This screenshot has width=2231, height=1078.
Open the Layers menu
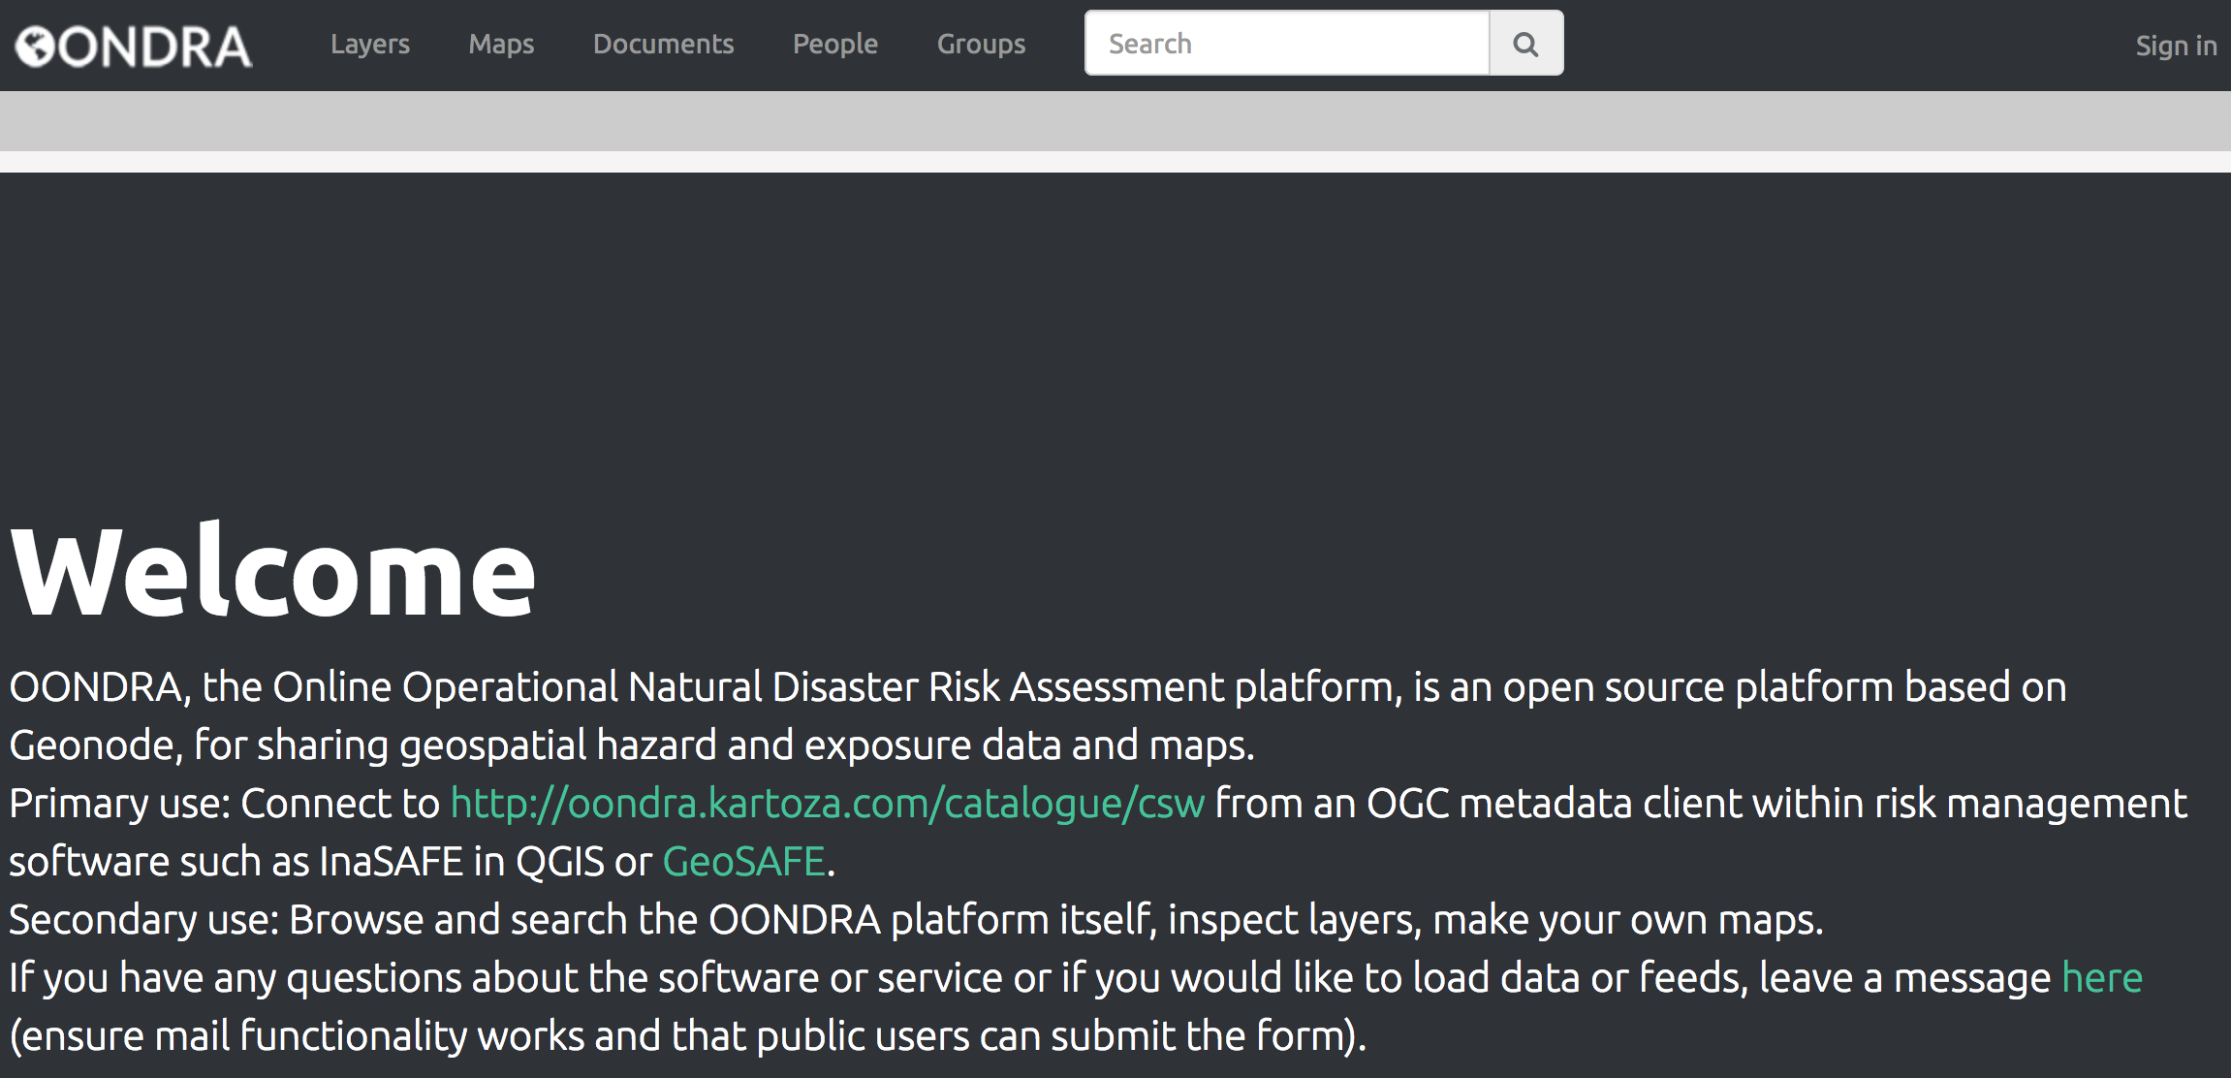pyautogui.click(x=370, y=45)
